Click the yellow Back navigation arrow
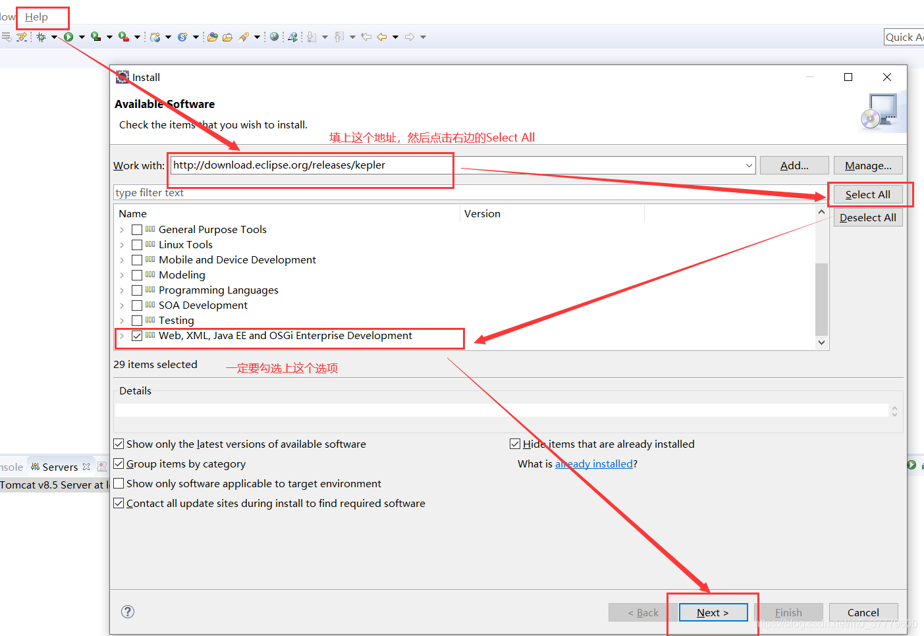 click(382, 37)
